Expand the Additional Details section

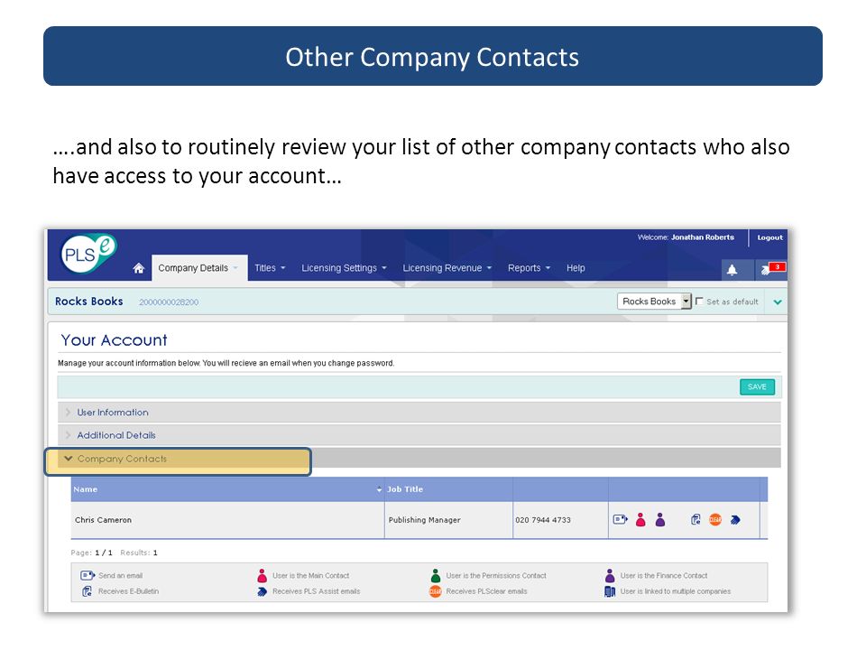click(419, 435)
